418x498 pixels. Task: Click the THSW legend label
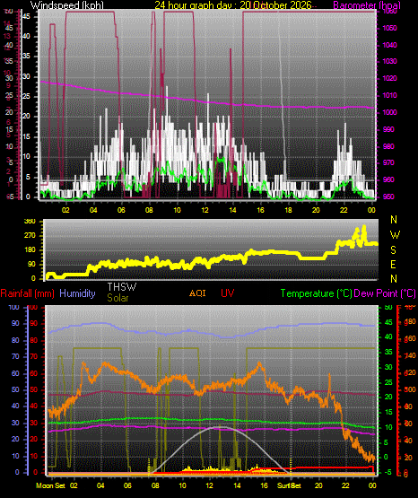122,287
